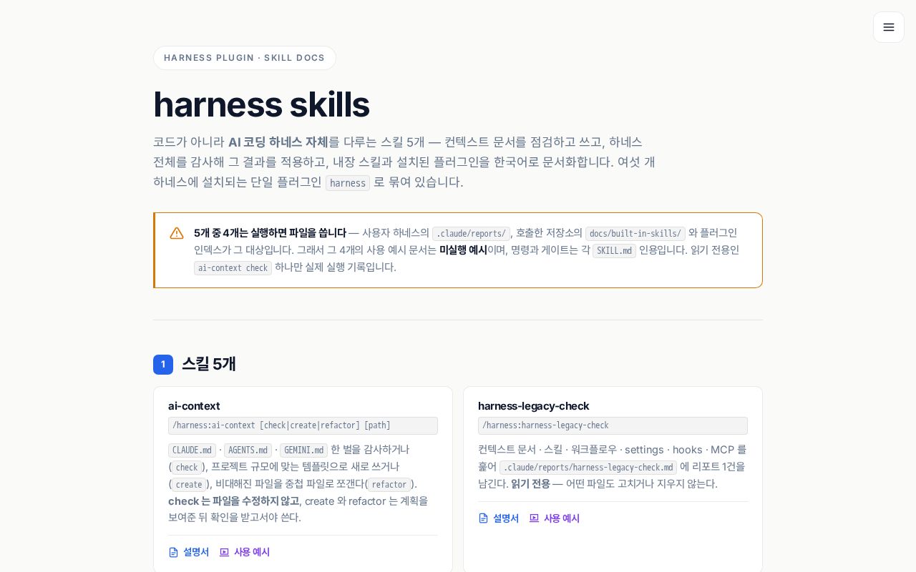Click the .claude/reports/ code chip in notice
This screenshot has height=572, width=916.
(x=471, y=234)
